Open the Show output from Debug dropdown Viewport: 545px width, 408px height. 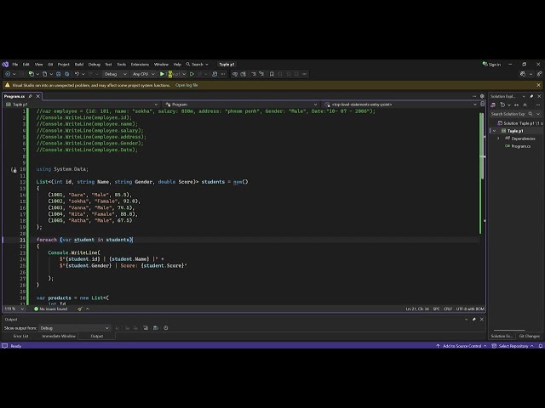coord(74,328)
